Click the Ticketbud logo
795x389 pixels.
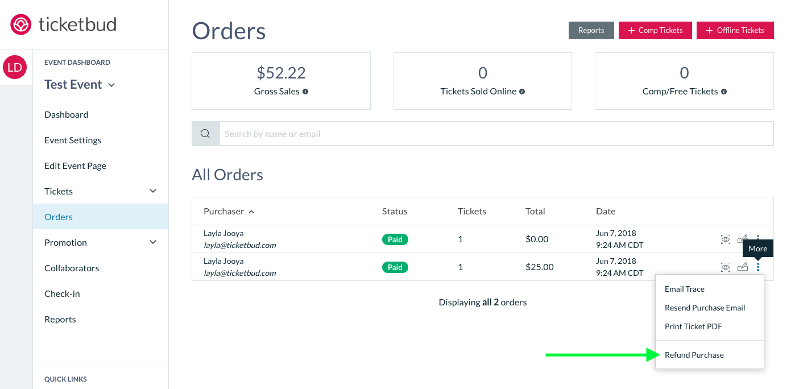[x=63, y=24]
